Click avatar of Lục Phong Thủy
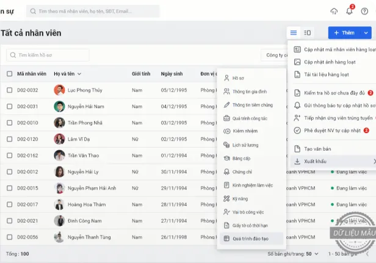Screen dimensions: 376x263 [x=59, y=90]
